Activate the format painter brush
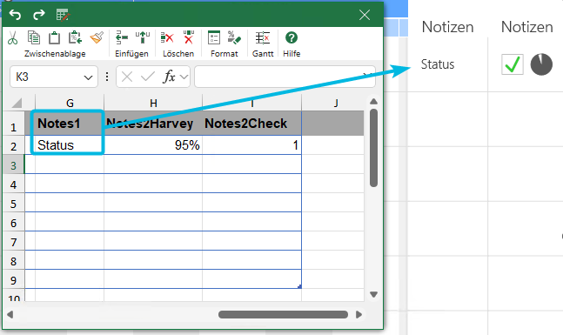Viewport: 563px width, 335px height. 97,37
